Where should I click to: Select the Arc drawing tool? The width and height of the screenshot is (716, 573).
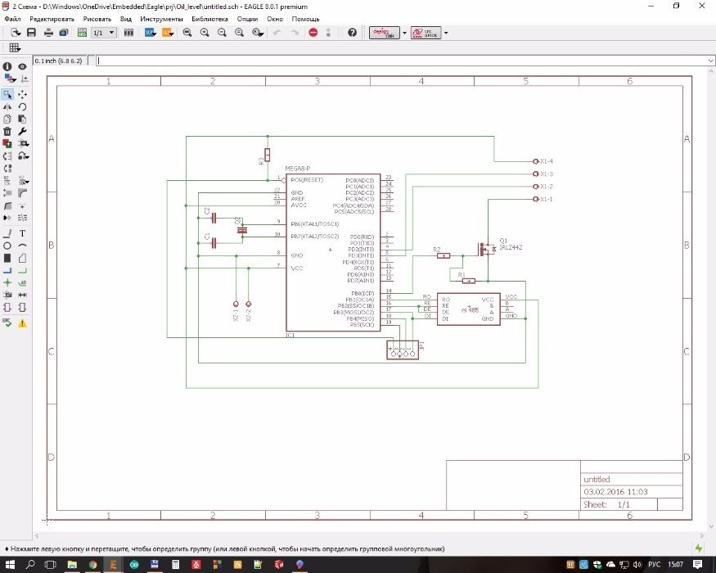click(22, 246)
